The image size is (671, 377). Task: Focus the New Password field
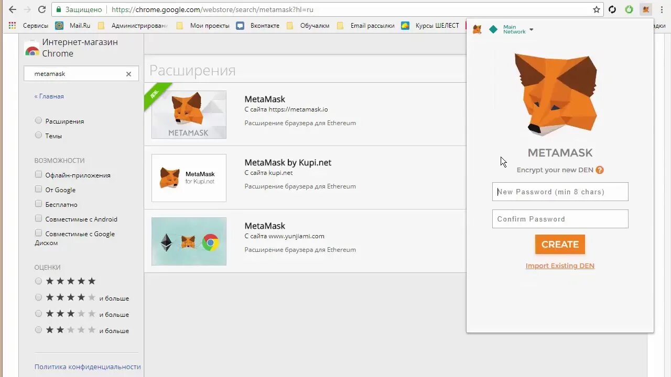[560, 192]
